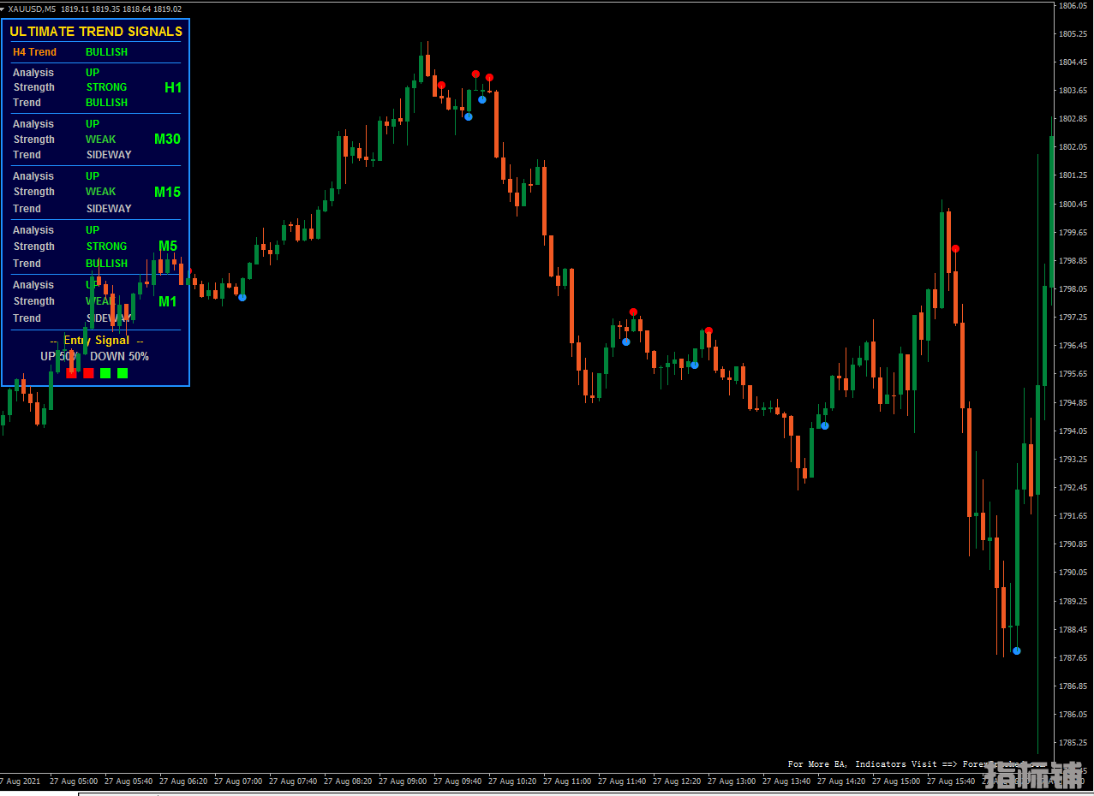The width and height of the screenshot is (1094, 796).
Task: Click the 1806.05 price label
Action: click(1073, 6)
